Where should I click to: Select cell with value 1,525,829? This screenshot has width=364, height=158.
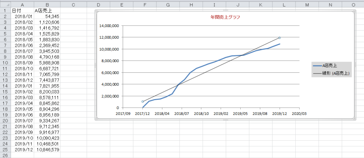(x=47, y=34)
